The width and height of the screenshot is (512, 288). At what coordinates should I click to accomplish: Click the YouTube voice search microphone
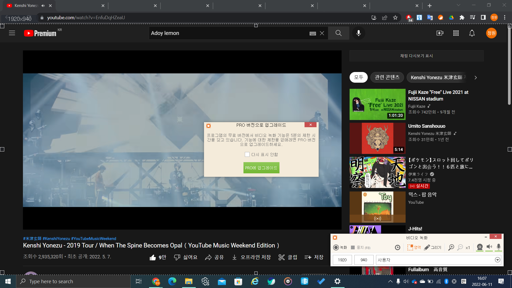click(358, 33)
